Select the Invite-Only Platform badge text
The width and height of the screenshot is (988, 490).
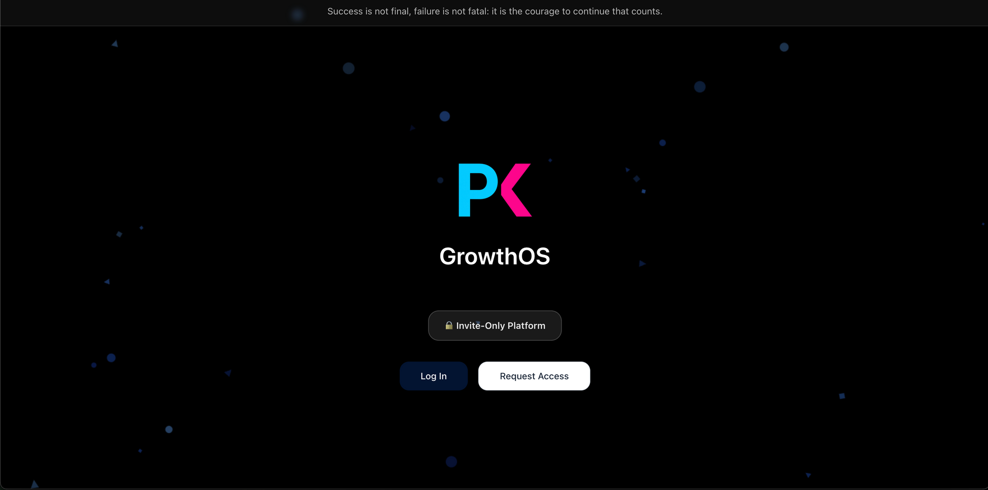click(x=500, y=325)
